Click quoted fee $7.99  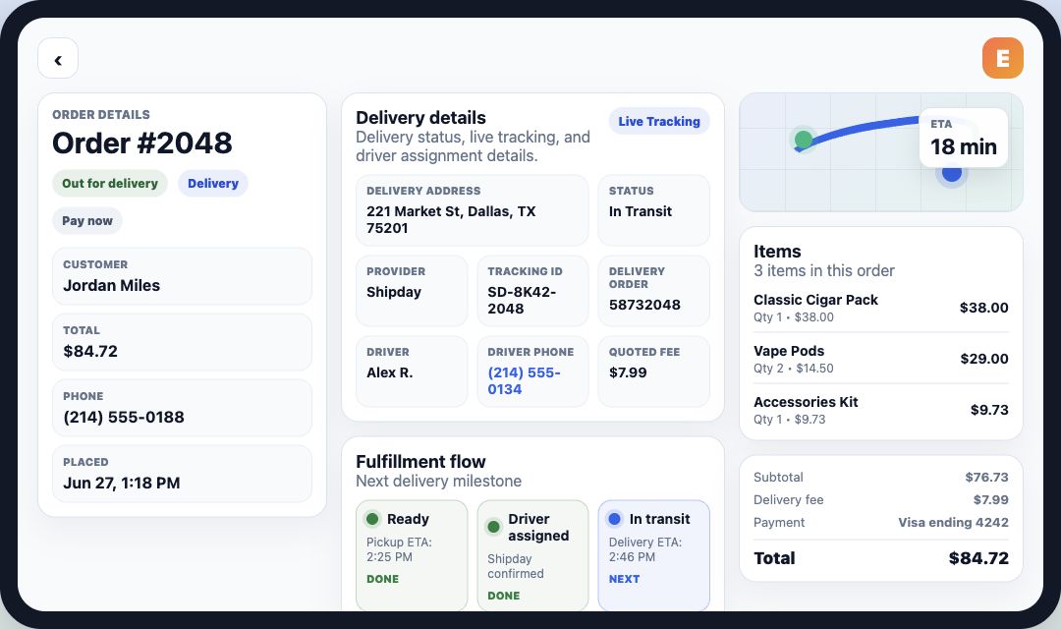[627, 372]
